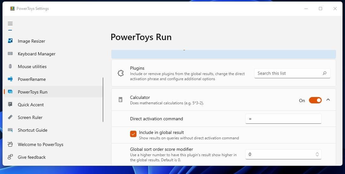The image size is (345, 174).
Task: Click the Direct activation command label
Action: click(x=157, y=119)
